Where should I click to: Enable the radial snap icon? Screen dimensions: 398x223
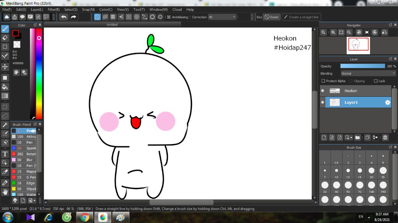[x=129, y=17]
